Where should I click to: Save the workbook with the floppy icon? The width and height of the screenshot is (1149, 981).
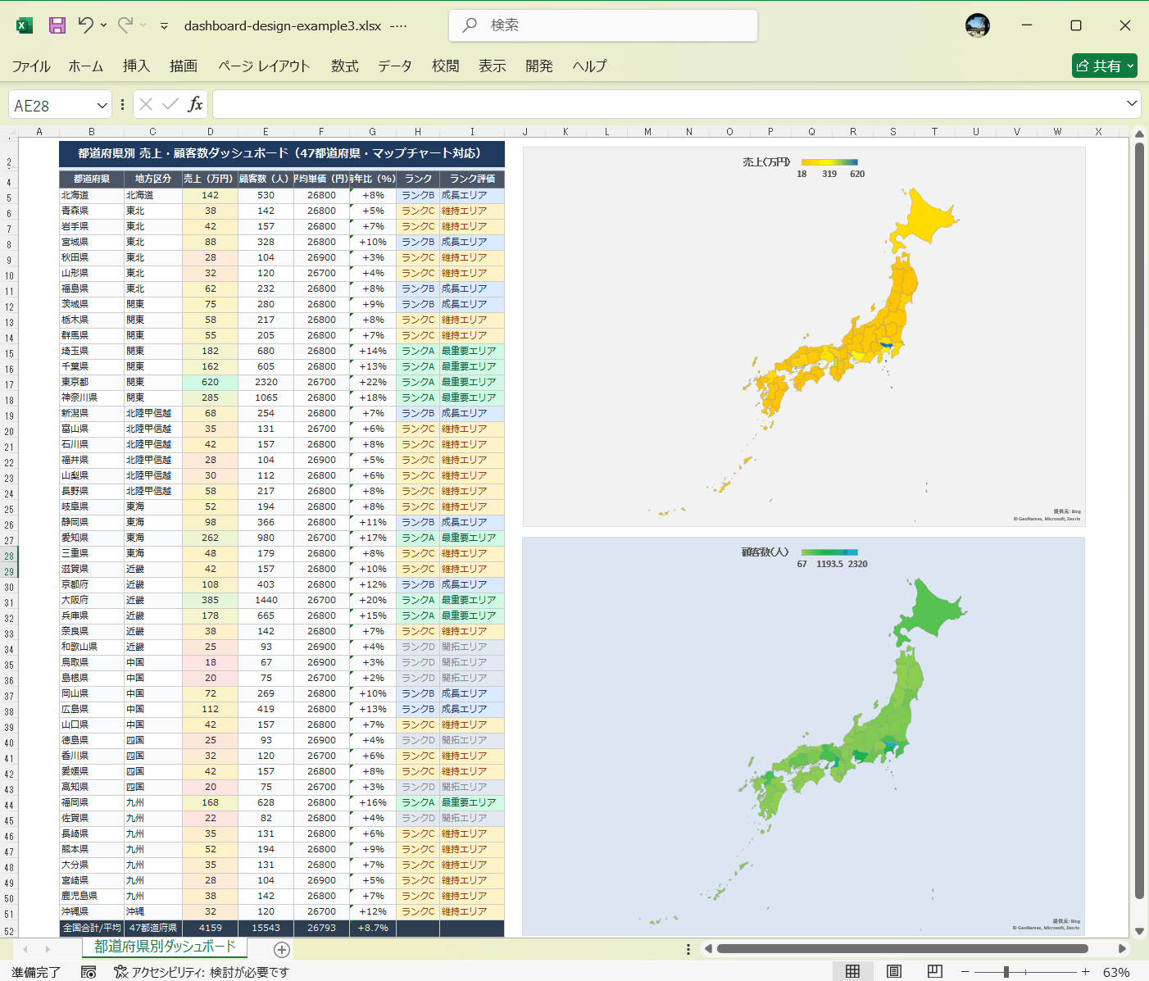tap(57, 25)
